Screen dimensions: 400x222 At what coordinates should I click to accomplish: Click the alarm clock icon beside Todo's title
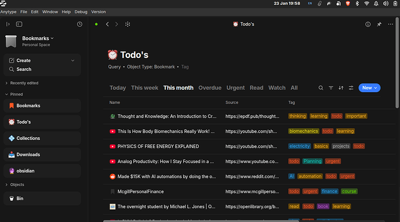(x=112, y=55)
